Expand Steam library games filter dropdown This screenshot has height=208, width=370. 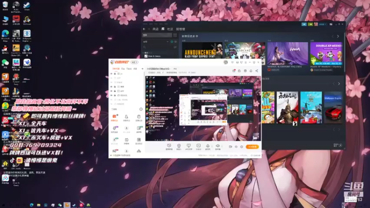(167, 42)
